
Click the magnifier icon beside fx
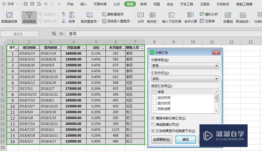click(x=54, y=34)
